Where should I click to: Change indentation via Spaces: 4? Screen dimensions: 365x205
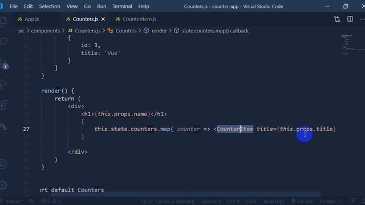(x=210, y=201)
